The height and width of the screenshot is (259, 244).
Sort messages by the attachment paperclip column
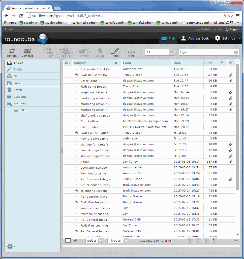231,63
